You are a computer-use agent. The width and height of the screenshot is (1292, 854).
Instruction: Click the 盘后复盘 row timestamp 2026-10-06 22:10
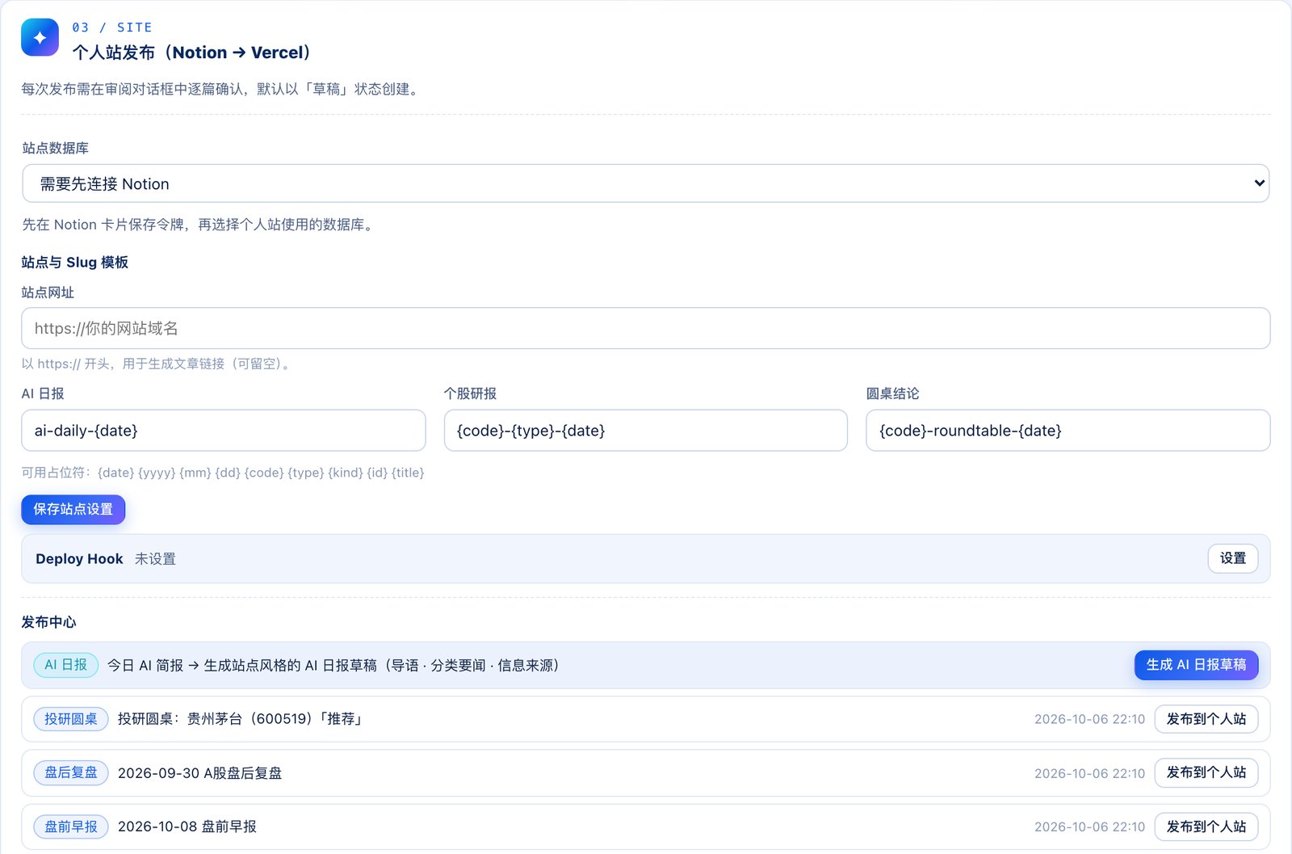[1089, 773]
